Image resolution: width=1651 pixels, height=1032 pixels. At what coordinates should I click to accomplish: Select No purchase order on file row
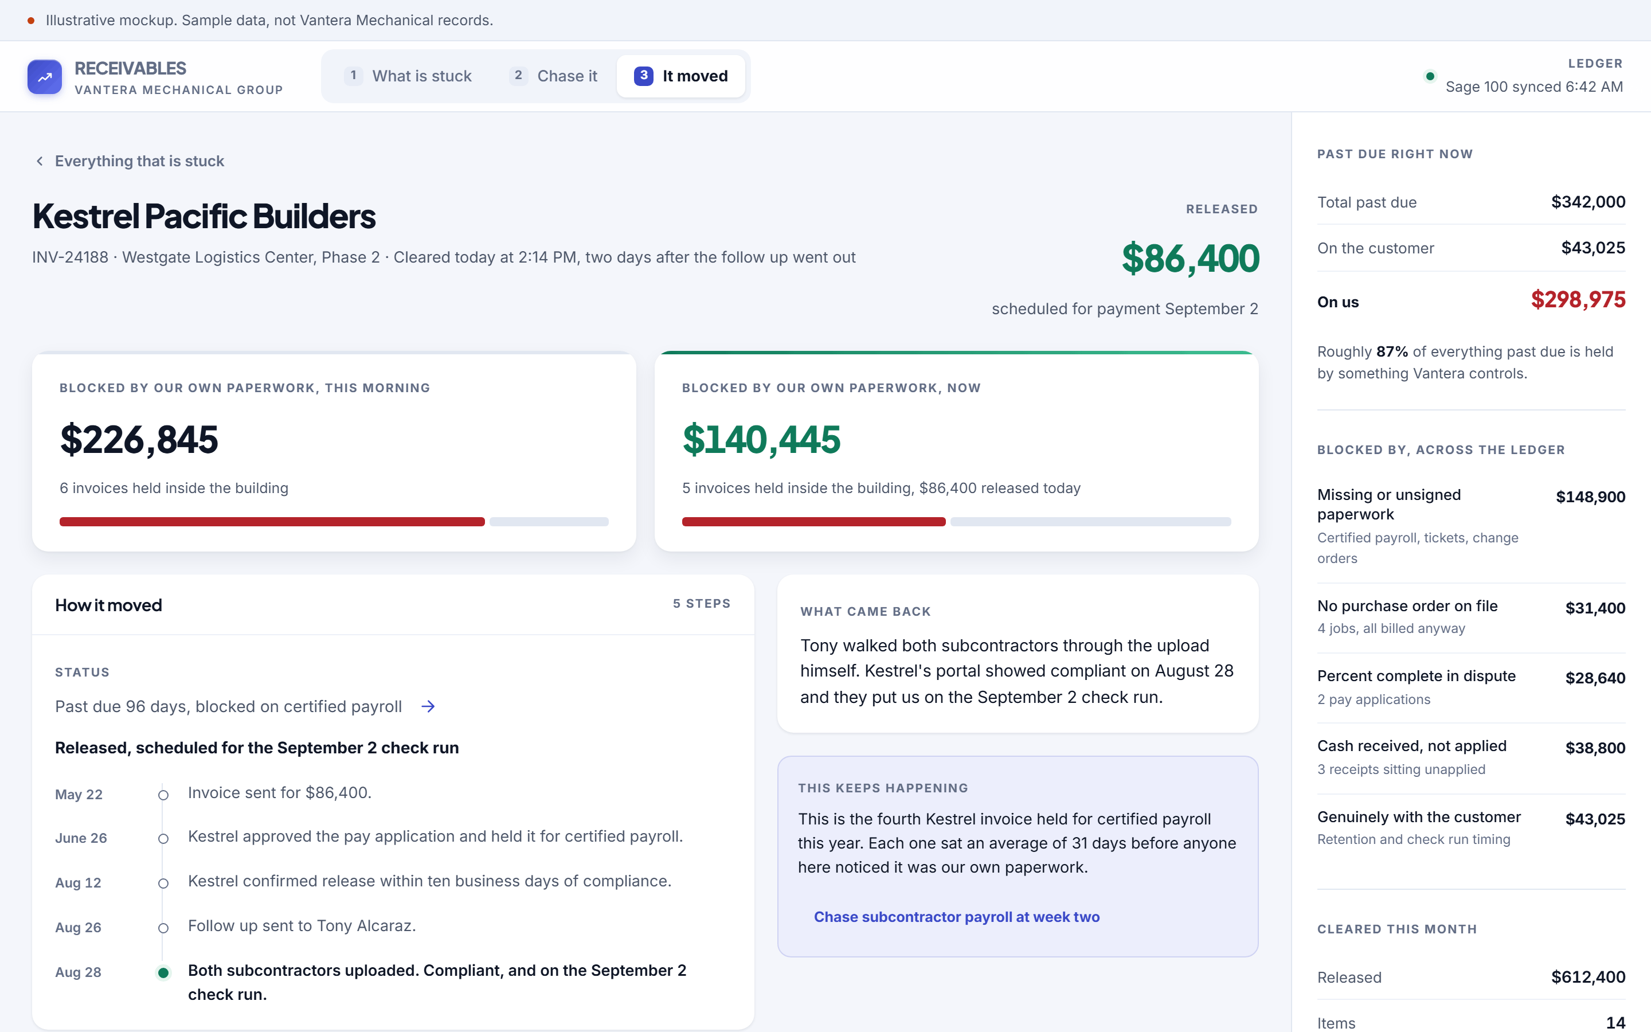tap(1471, 617)
